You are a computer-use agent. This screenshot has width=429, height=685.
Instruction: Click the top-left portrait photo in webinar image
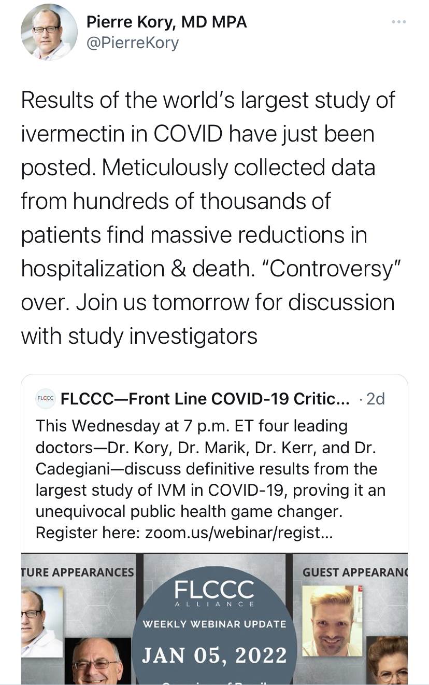(40, 621)
